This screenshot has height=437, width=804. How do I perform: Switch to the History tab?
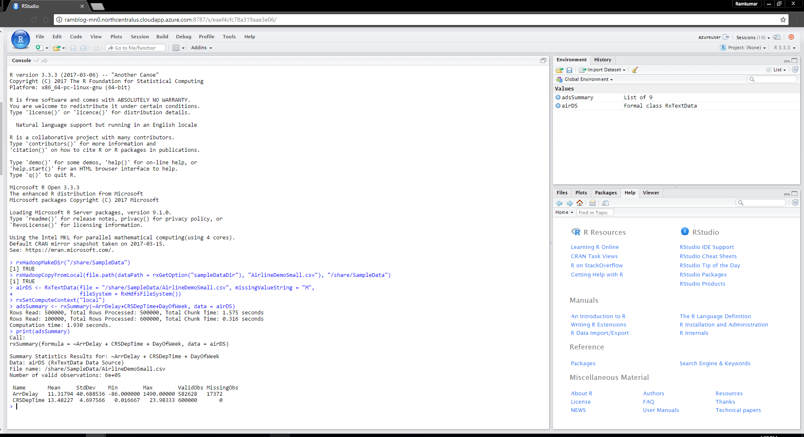(603, 60)
